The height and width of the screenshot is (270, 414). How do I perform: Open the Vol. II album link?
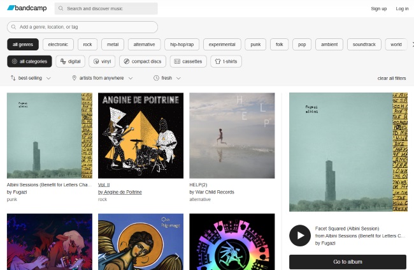(x=104, y=184)
